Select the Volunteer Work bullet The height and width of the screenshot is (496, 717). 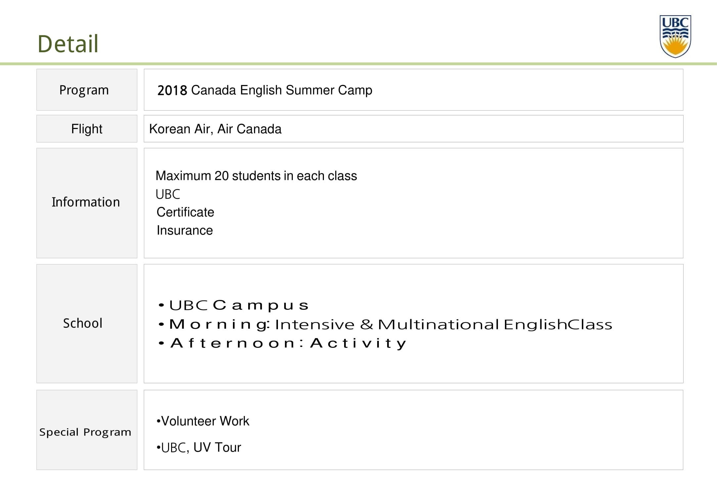coord(203,421)
